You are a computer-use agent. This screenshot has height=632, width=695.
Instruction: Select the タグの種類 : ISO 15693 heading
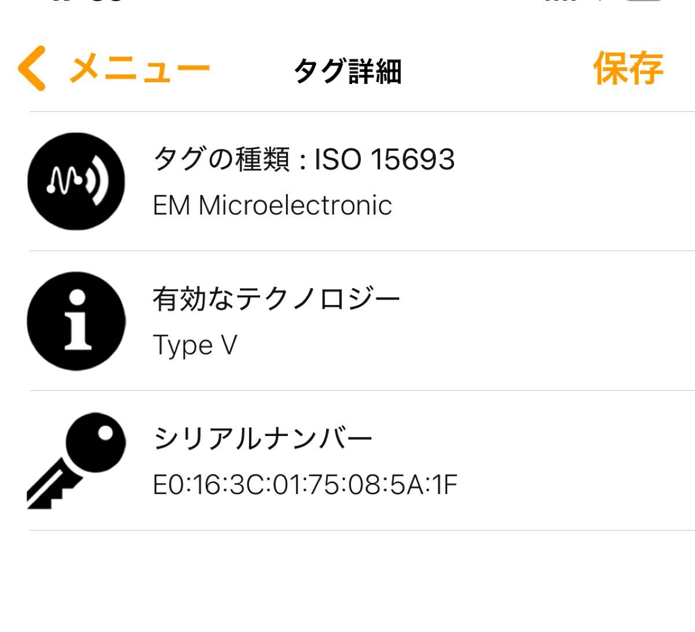coord(303,159)
